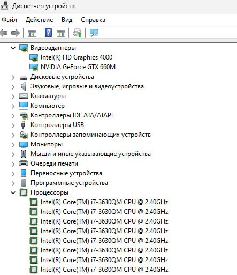Click the printer icon beside Очереди печати
The height and width of the screenshot is (275, 237).
(24, 163)
